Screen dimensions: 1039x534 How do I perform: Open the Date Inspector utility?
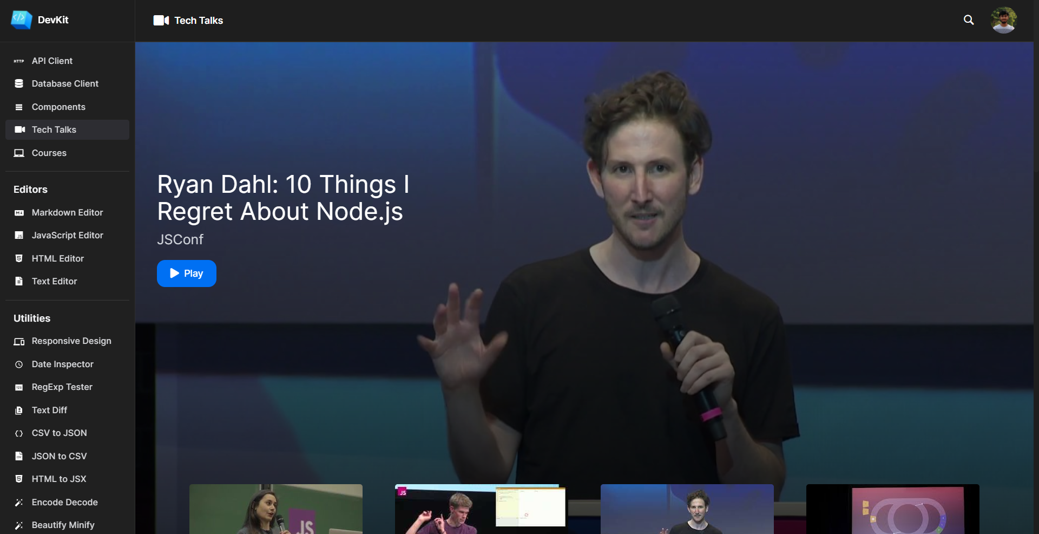point(62,364)
